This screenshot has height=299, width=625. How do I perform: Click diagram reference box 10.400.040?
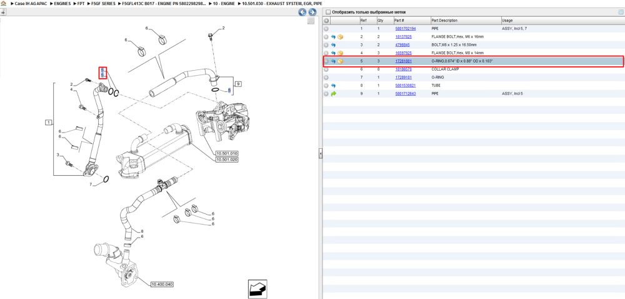[162, 285]
